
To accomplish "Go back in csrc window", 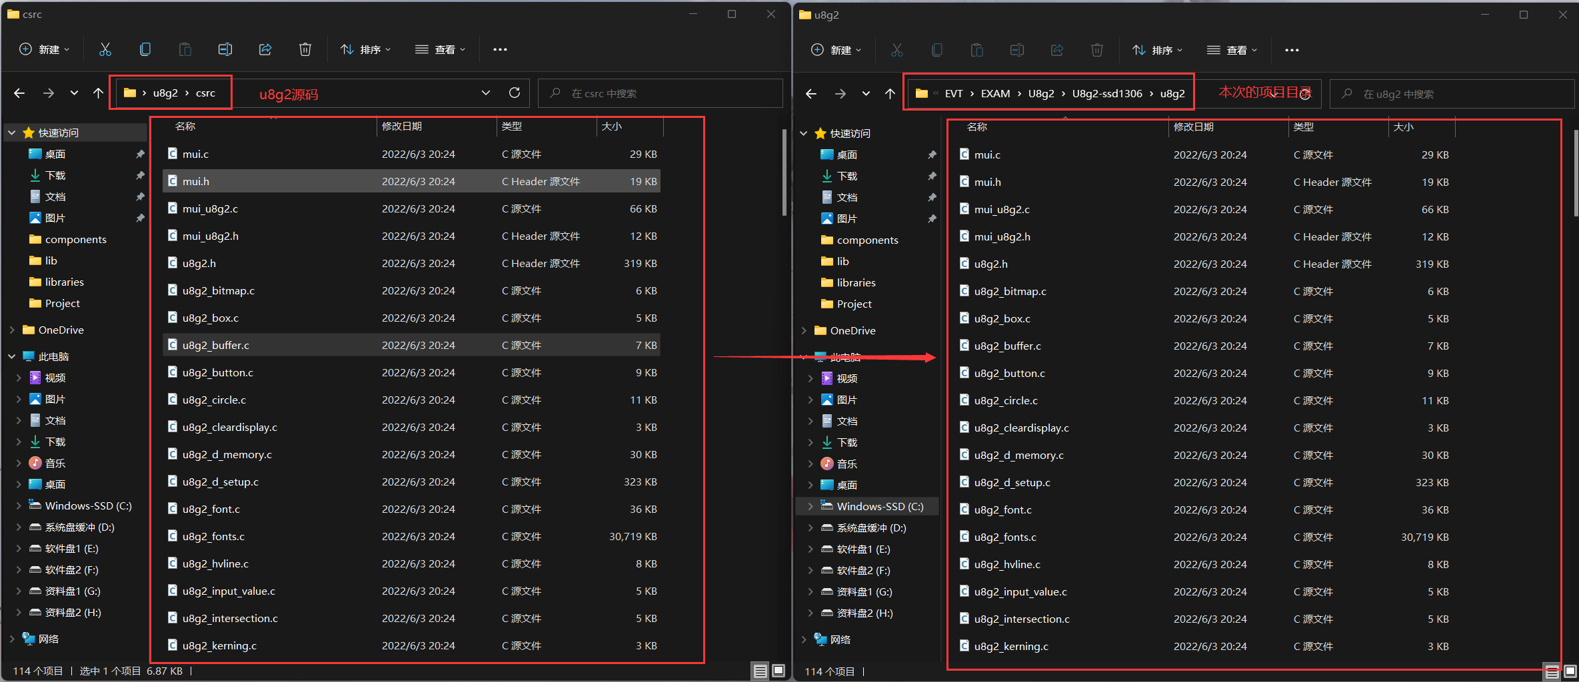I will click(19, 93).
